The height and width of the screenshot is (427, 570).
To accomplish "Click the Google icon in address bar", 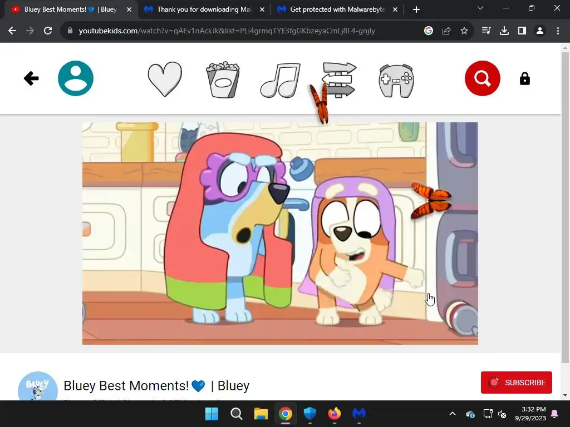I will (429, 31).
